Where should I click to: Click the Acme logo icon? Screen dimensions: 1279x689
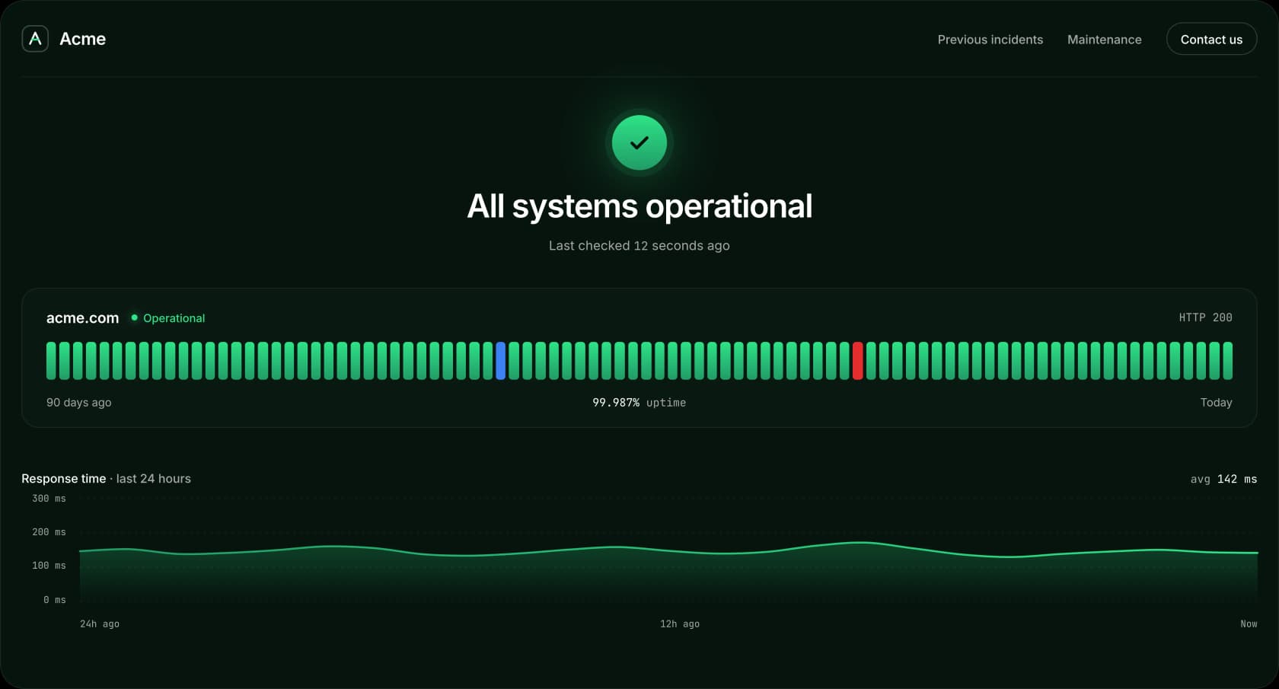coord(35,39)
